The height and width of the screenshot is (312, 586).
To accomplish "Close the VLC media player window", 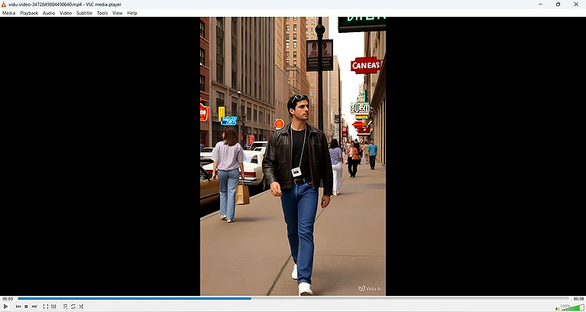I will click(x=576, y=5).
